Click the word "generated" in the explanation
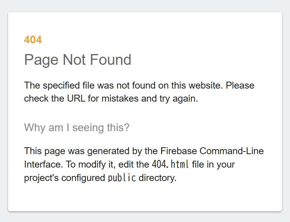Screen dimensions: 290x222 coord(104,151)
